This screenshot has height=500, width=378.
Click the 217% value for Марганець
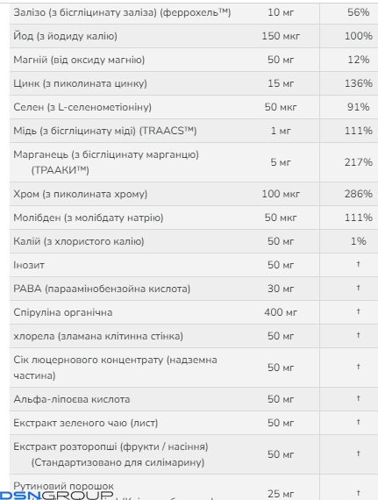(358, 162)
